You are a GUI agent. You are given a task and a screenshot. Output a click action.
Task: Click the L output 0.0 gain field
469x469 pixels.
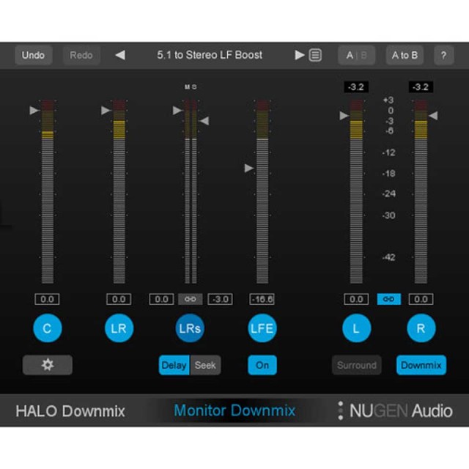coord(357,299)
